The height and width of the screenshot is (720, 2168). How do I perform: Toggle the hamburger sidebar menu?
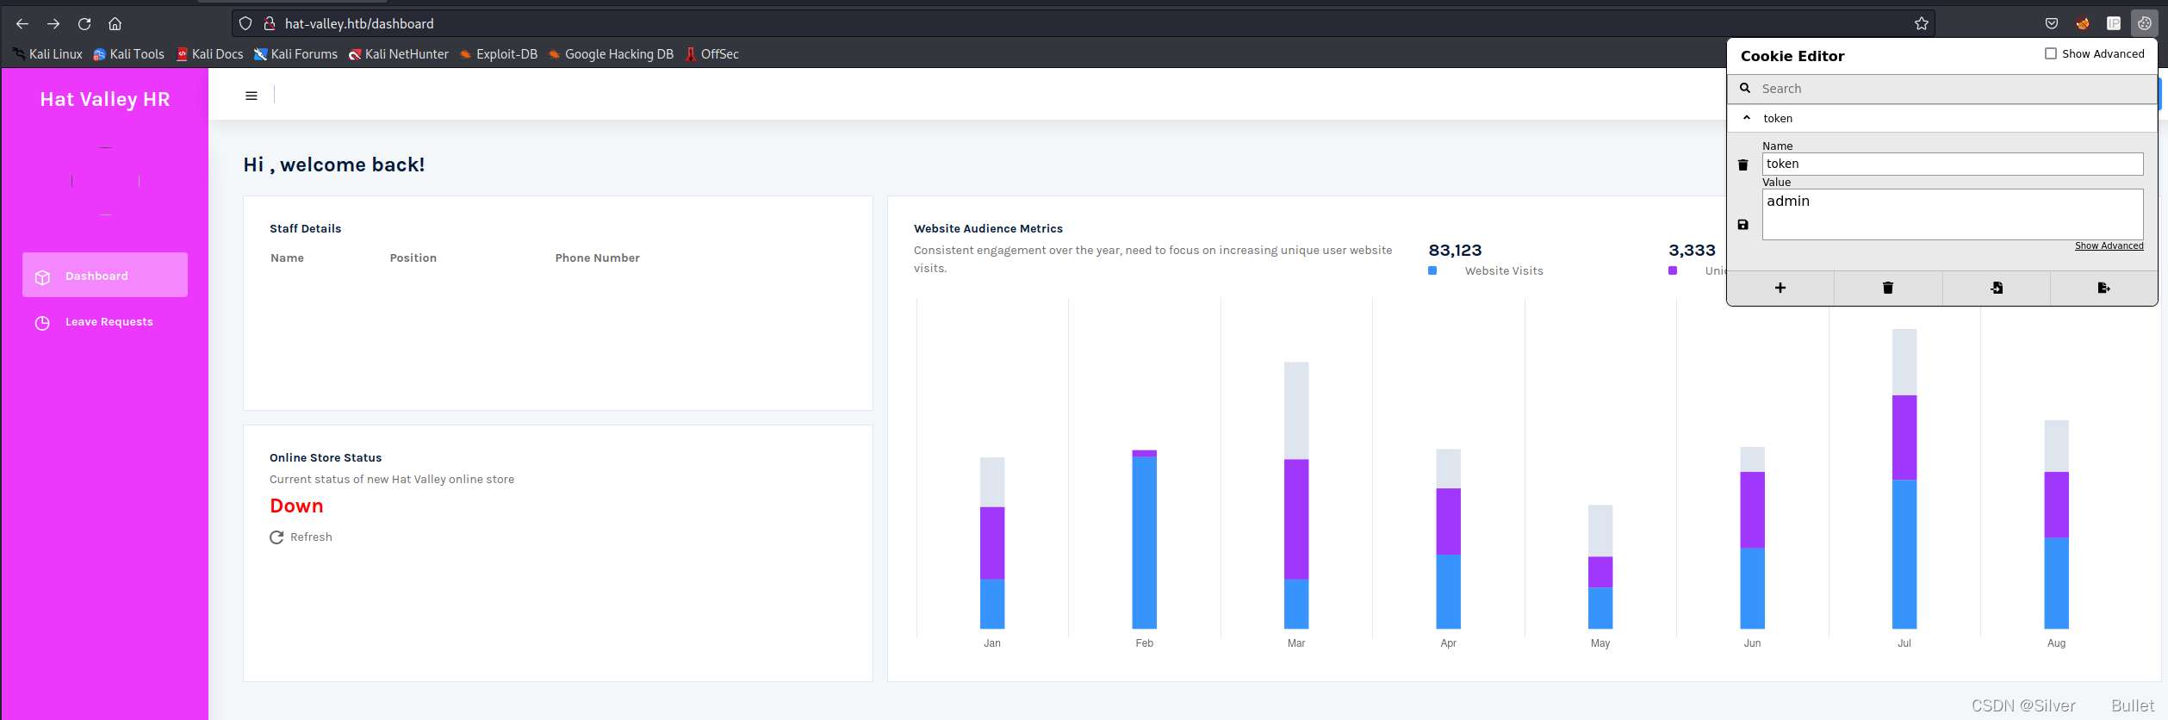[x=252, y=96]
